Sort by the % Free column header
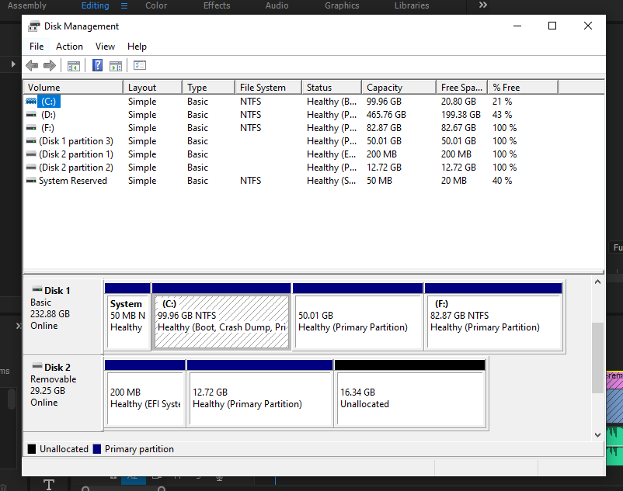The height and width of the screenshot is (491, 623). point(523,87)
